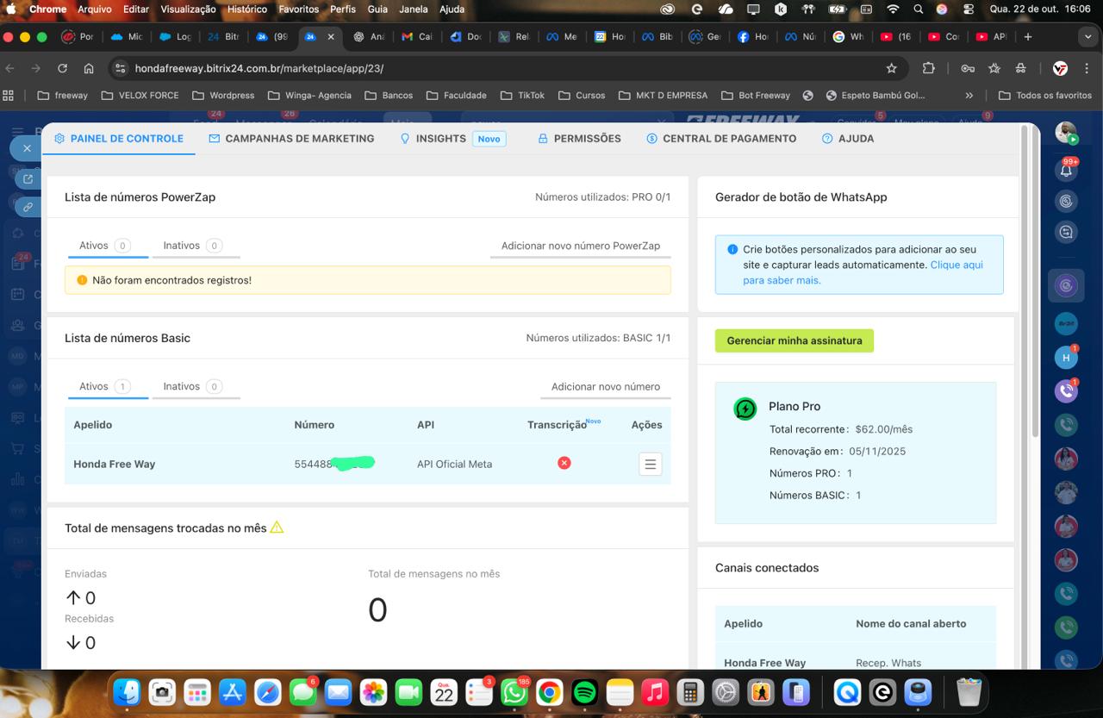The width and height of the screenshot is (1103, 718).
Task: Close the slider panel with X button
Action: coord(27,148)
